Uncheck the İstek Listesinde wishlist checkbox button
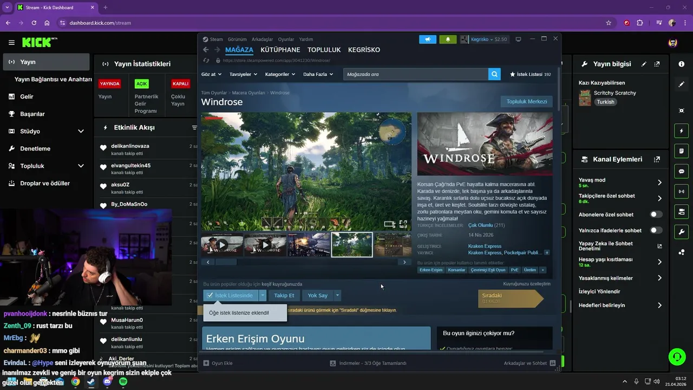The width and height of the screenshot is (693, 390). [231, 295]
